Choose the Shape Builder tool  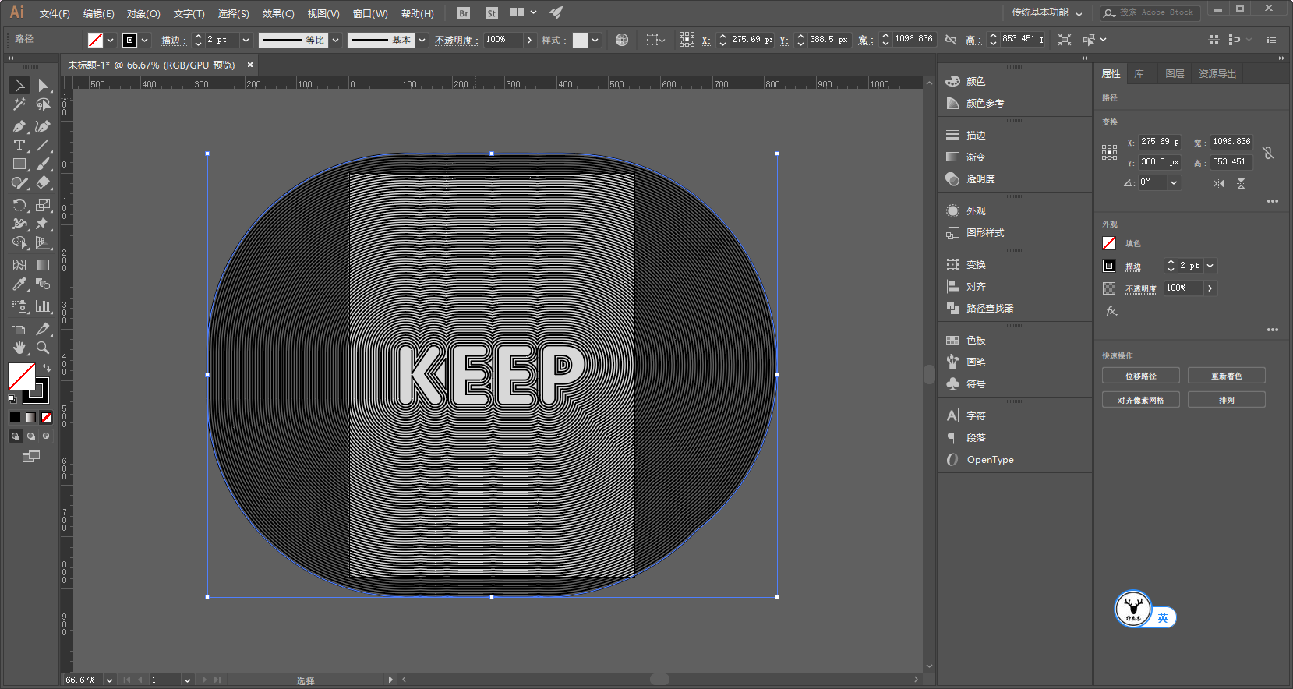[19, 242]
